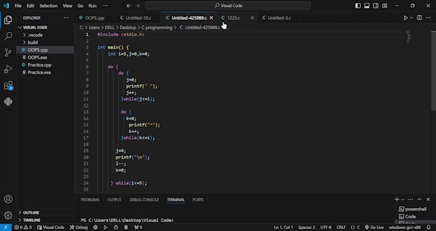Open the Explorer view in activity bar
Screen dimensions: 436x231
coord(8,20)
